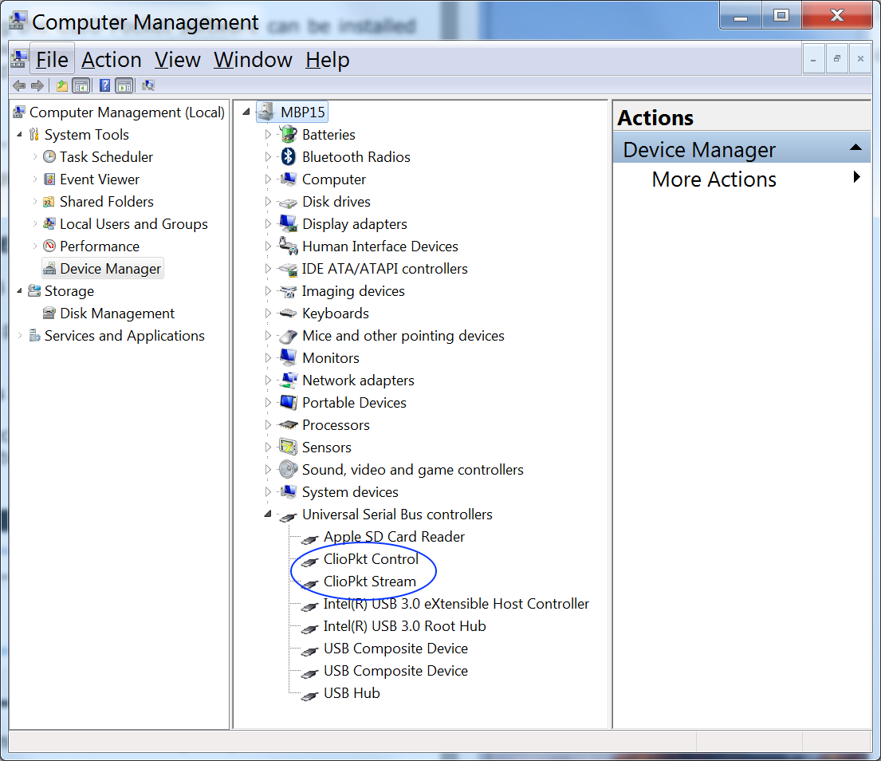881x761 pixels.
Task: Collapse the Storage node
Action: [20, 290]
